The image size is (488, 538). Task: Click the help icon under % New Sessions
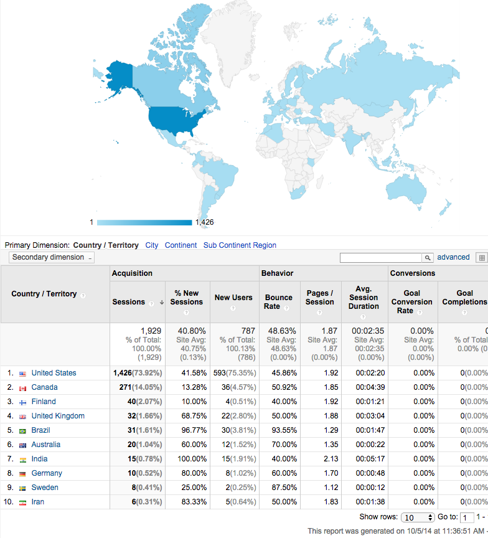[x=186, y=313]
